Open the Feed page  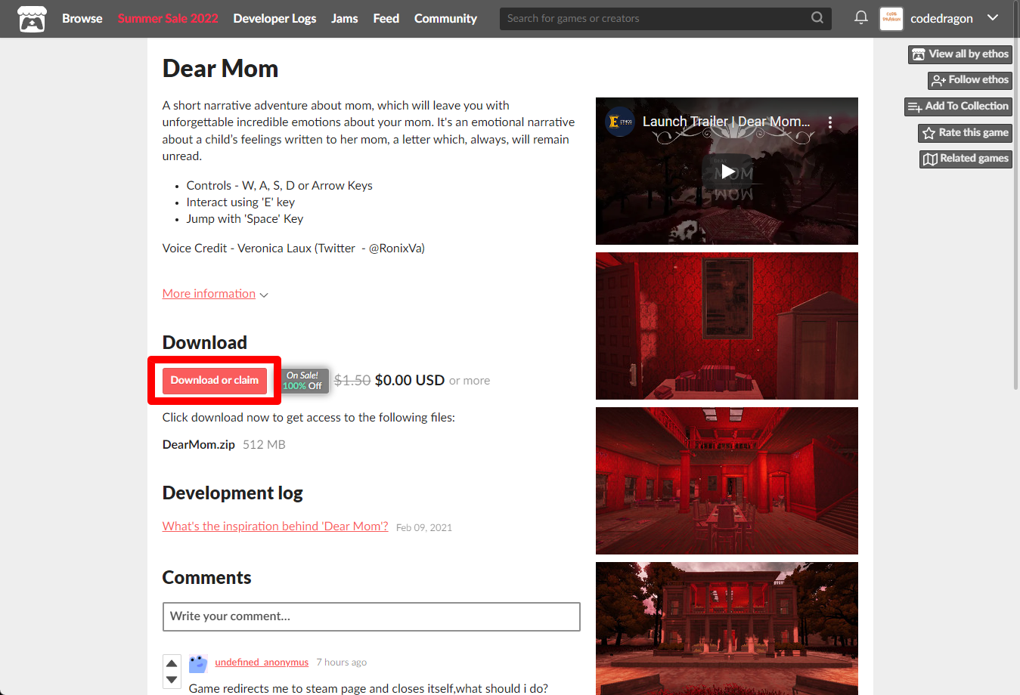[386, 18]
